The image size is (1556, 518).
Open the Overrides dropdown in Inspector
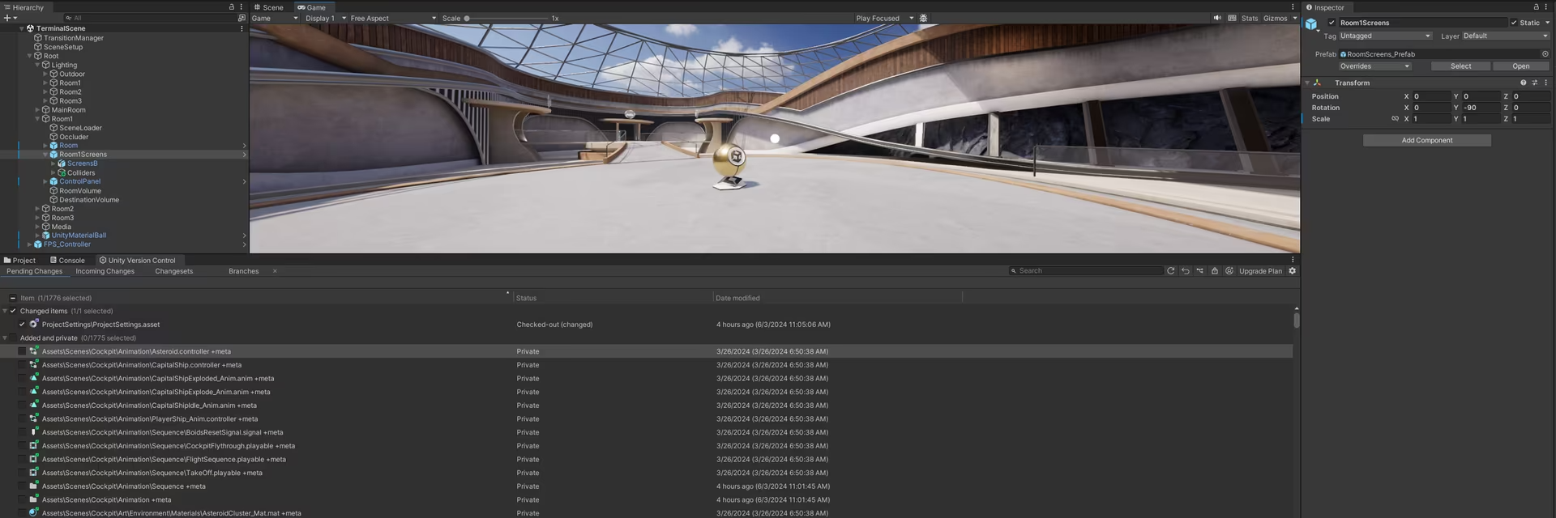click(x=1374, y=66)
